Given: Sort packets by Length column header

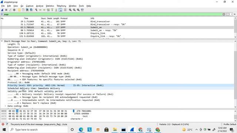Looking at the screenshot, I should (56, 18).
